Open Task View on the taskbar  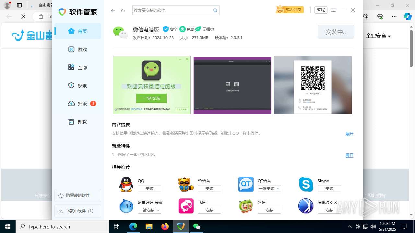117,227
